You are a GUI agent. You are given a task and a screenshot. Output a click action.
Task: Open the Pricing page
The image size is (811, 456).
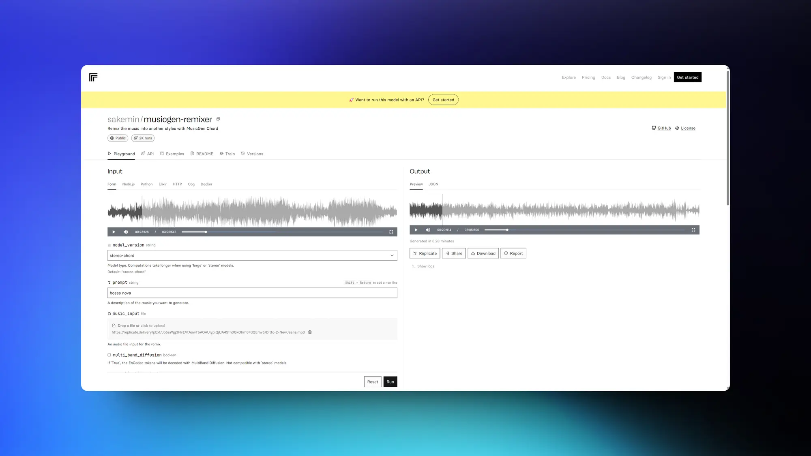588,77
